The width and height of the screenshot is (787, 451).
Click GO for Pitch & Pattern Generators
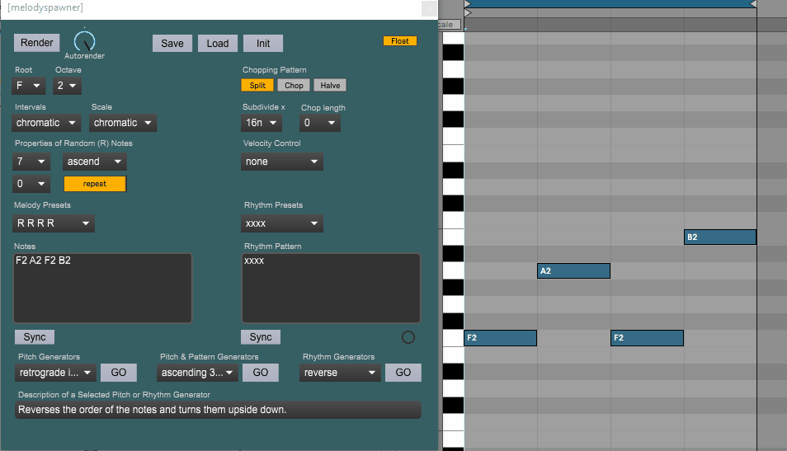(x=261, y=373)
